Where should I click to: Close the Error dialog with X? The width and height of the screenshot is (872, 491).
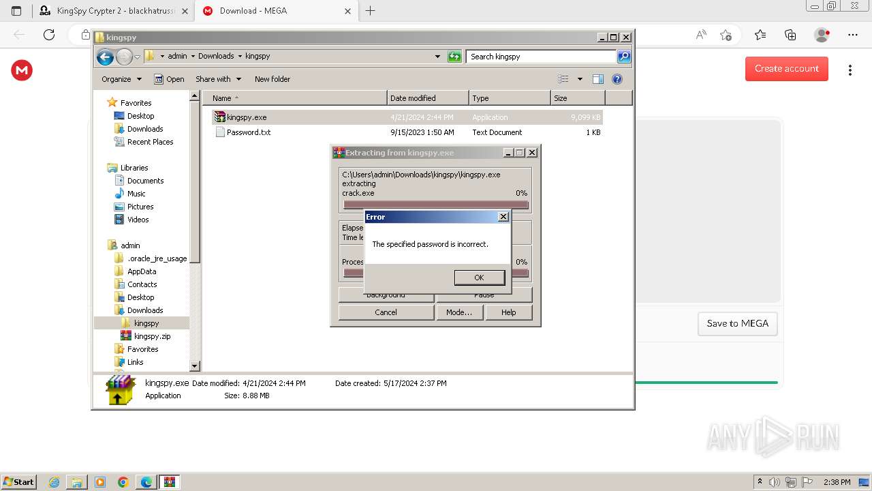point(503,217)
